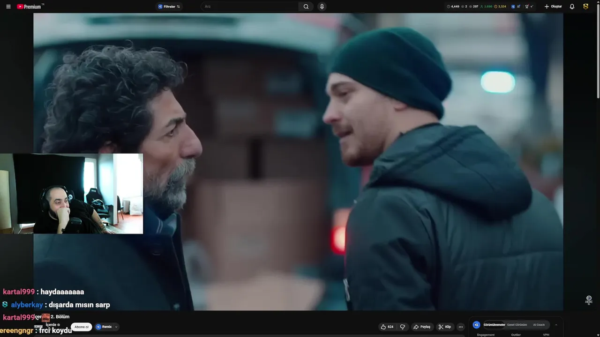Click the Engagement column label
Image resolution: width=600 pixels, height=337 pixels.
tap(486, 335)
